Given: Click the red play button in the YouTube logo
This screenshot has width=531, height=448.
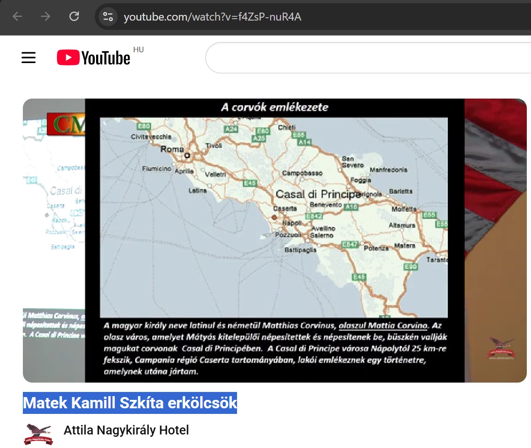Looking at the screenshot, I should click(68, 57).
